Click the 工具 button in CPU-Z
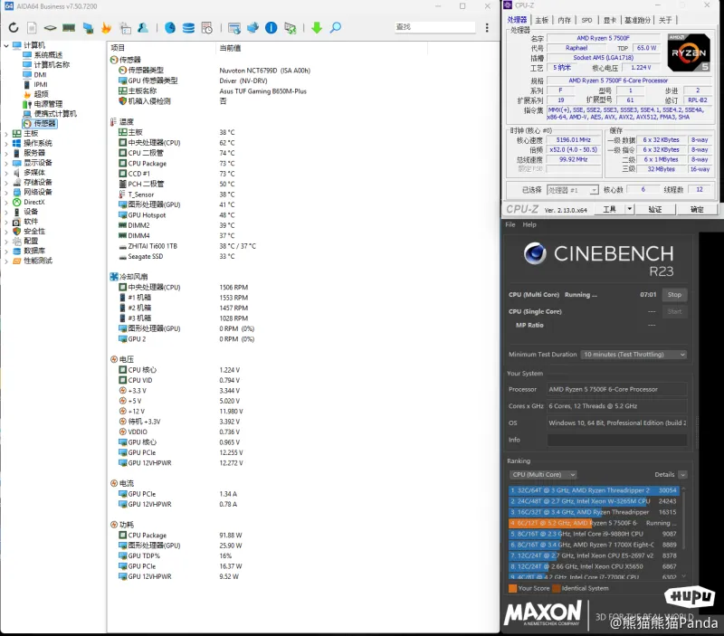 coord(609,209)
